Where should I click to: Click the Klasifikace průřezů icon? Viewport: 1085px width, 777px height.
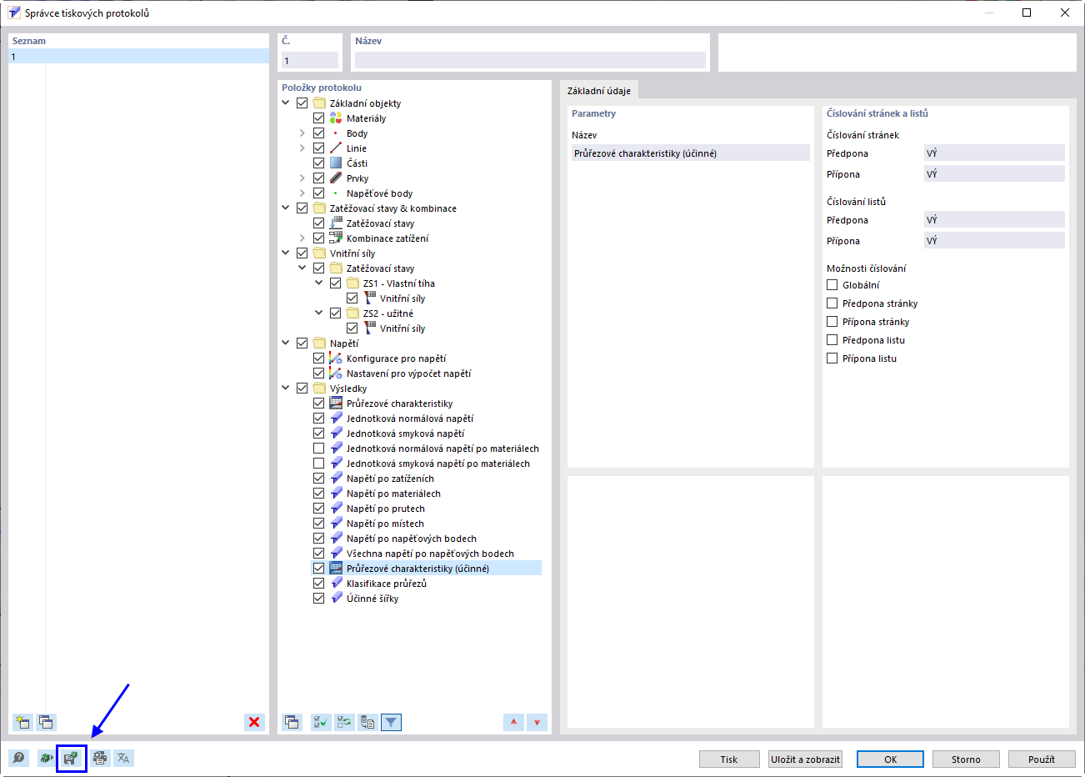336,584
